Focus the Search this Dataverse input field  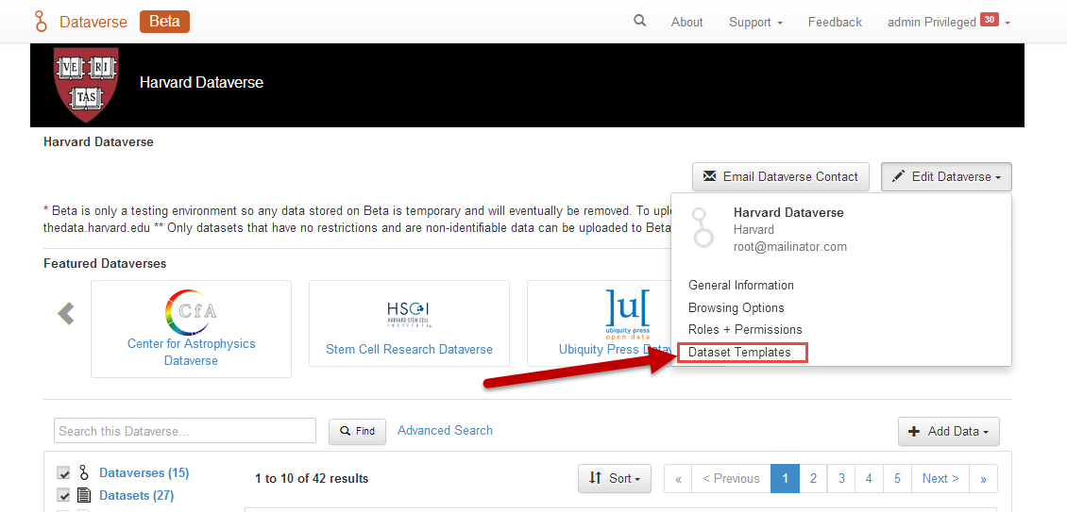point(185,431)
